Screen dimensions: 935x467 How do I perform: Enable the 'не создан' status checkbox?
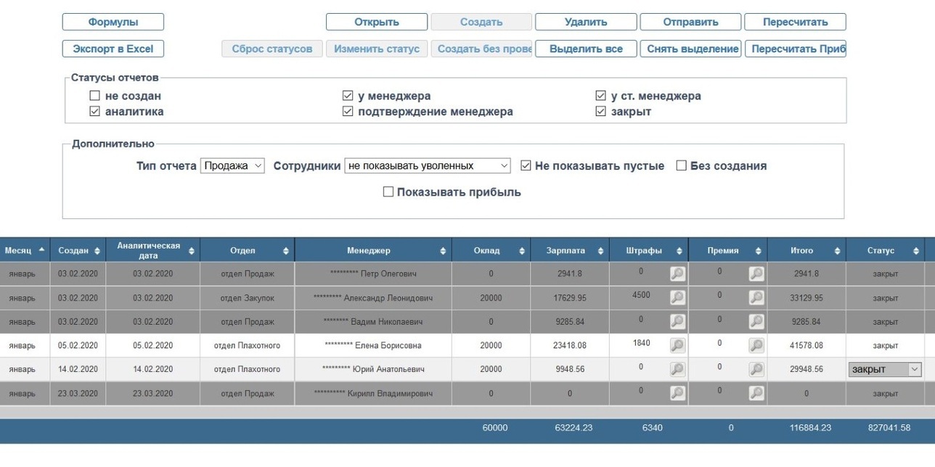click(x=94, y=96)
